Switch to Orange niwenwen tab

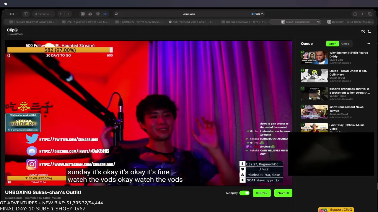(244, 22)
